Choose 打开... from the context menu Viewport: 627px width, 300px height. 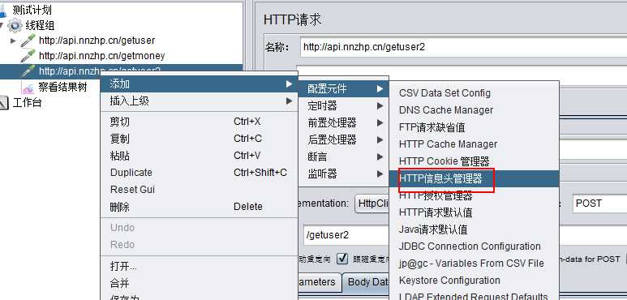[200, 266]
